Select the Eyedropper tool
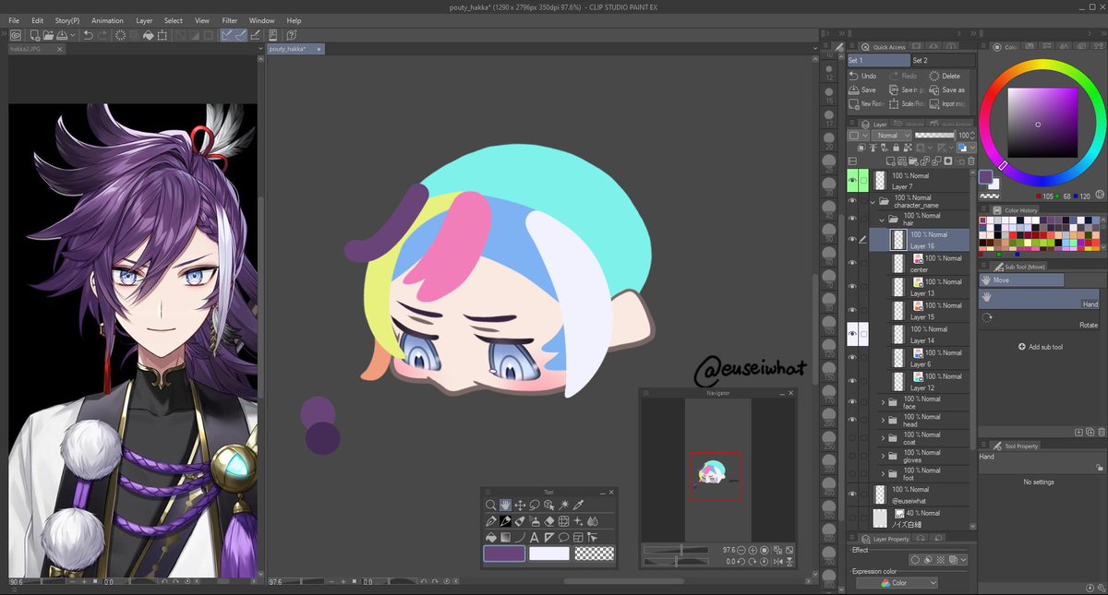The image size is (1108, 595). pyautogui.click(x=578, y=505)
